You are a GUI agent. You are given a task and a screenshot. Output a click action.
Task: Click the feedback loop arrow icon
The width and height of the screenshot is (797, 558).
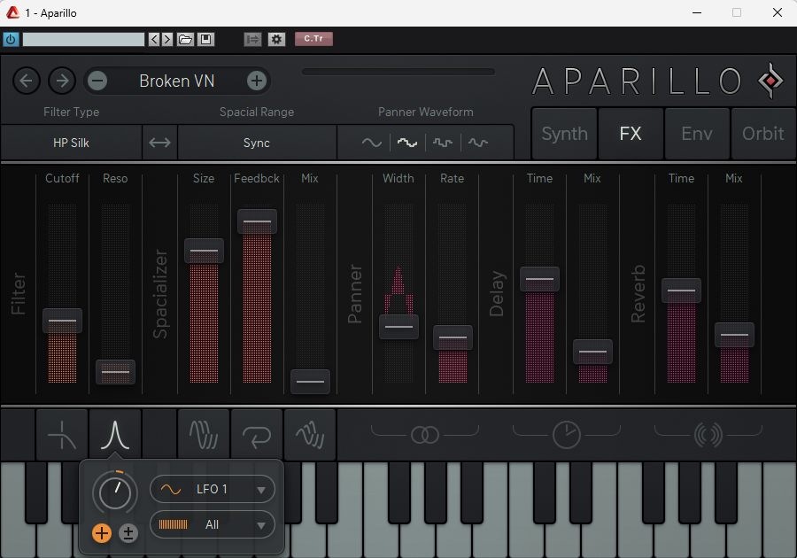point(257,435)
